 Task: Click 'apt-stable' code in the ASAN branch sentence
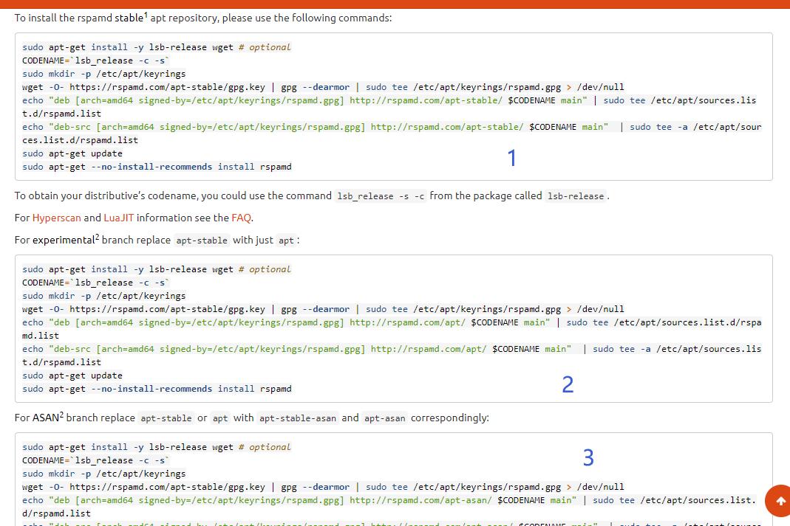(166, 418)
